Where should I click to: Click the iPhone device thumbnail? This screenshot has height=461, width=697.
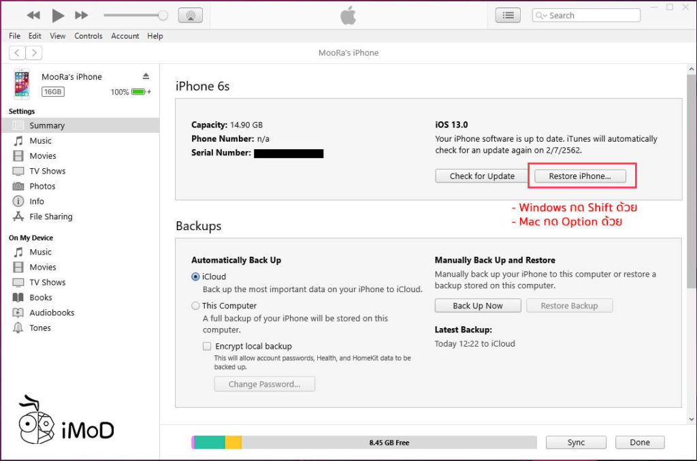pos(21,84)
